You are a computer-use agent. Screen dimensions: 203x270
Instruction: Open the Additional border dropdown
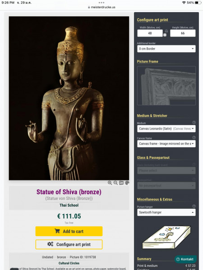click(x=166, y=49)
